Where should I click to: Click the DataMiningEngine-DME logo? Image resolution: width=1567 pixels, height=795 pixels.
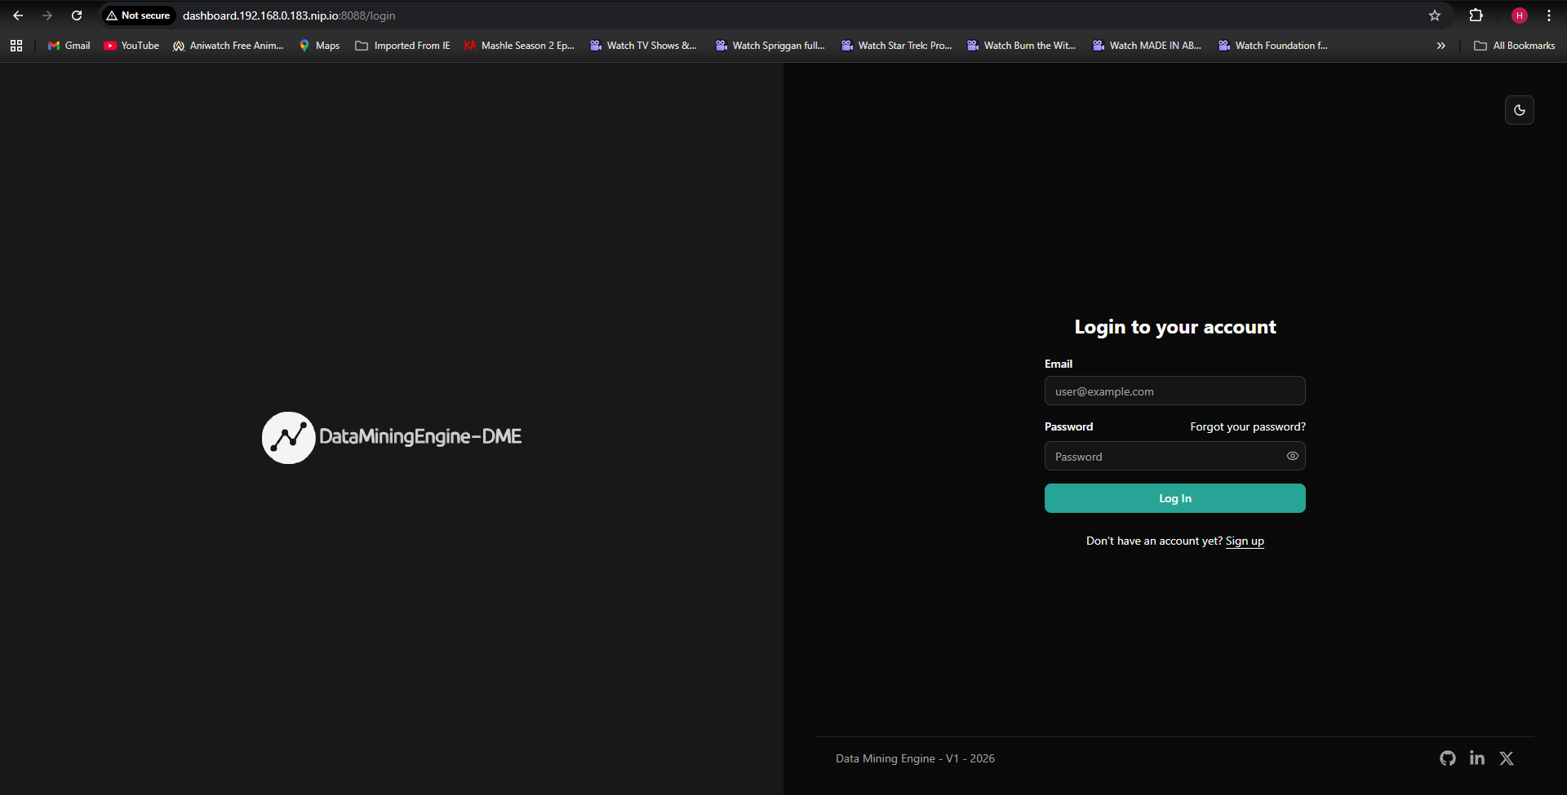[392, 437]
